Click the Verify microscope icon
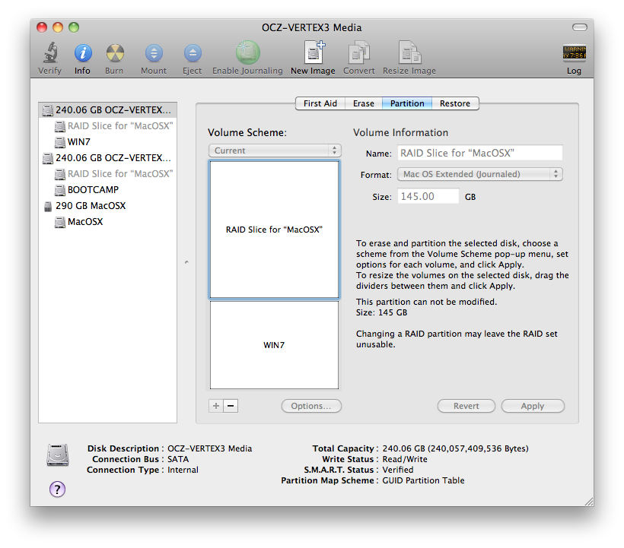Viewport: 624px width, 548px height. [x=49, y=52]
